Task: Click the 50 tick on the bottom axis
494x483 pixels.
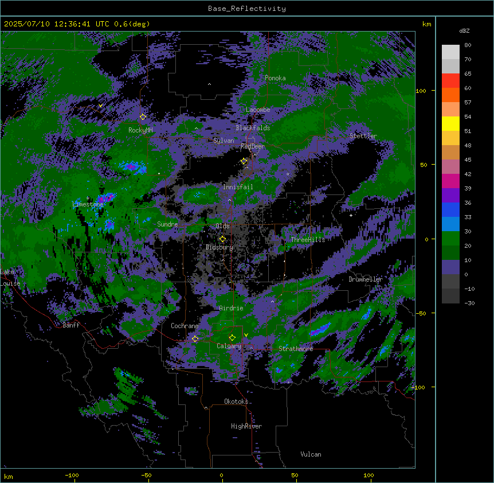Action: point(295,475)
